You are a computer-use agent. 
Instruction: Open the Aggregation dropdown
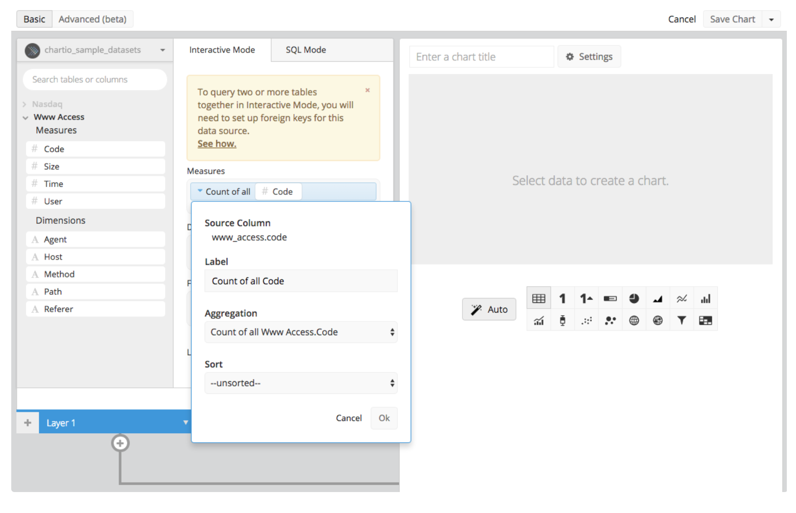click(301, 332)
